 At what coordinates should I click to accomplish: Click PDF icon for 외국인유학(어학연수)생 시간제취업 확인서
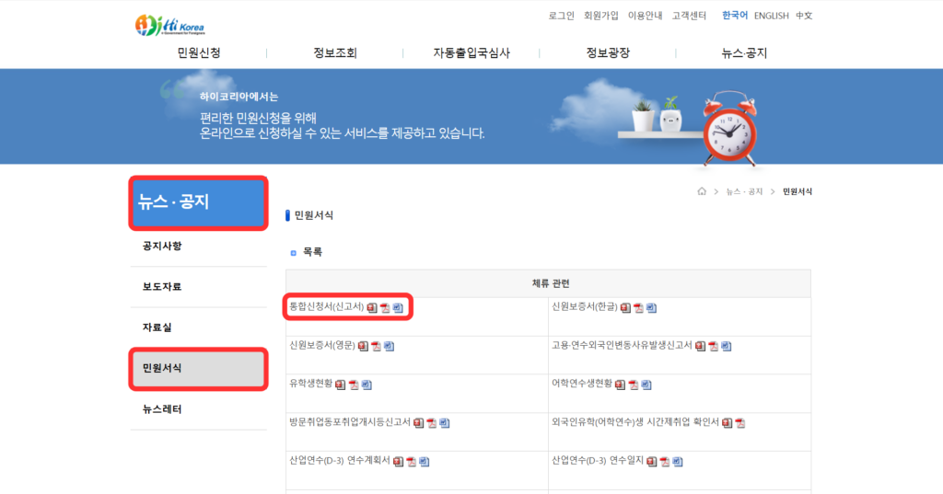click(740, 423)
